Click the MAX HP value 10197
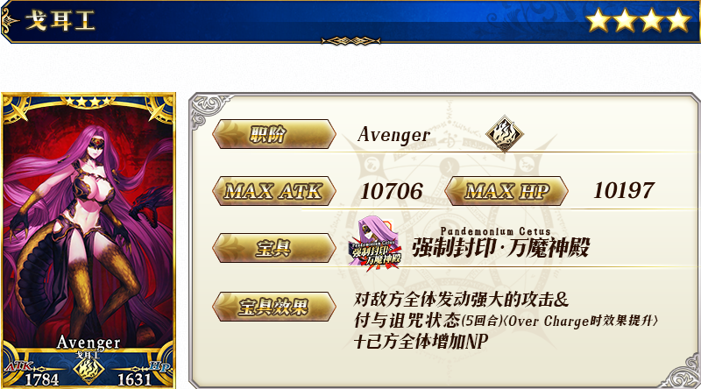 coord(624,190)
